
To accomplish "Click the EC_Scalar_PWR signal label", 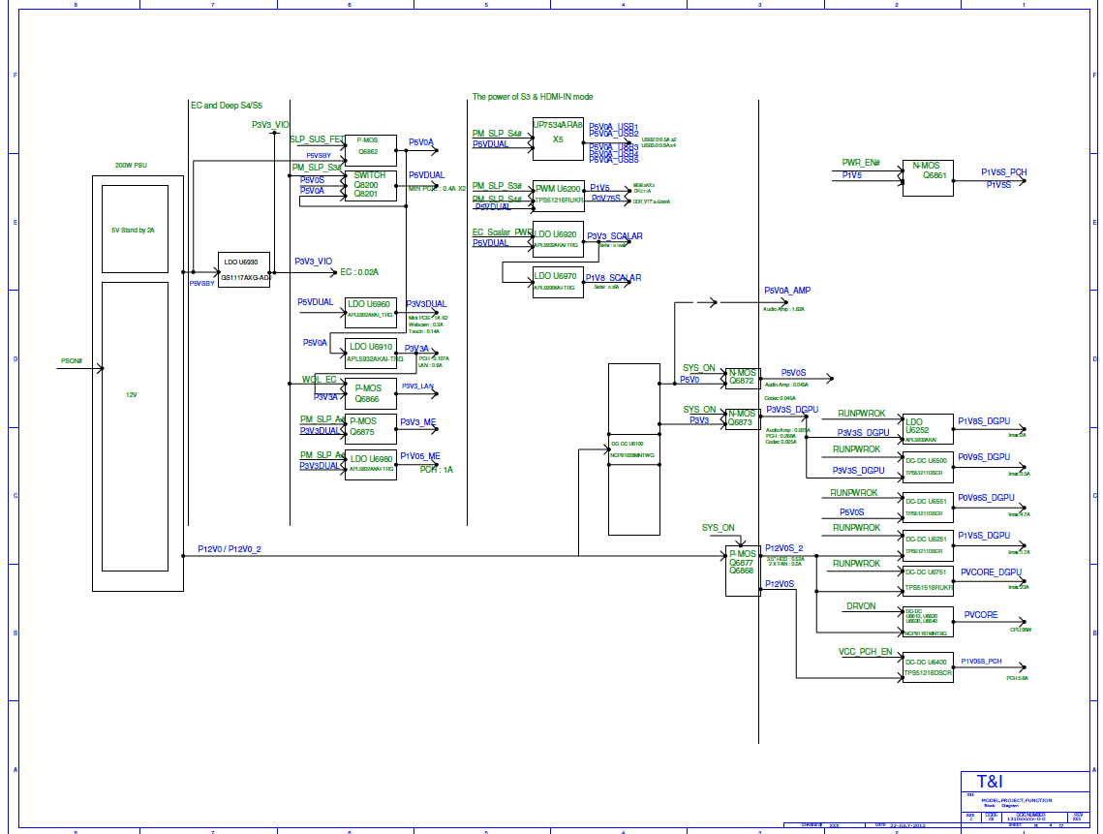I will tap(503, 232).
